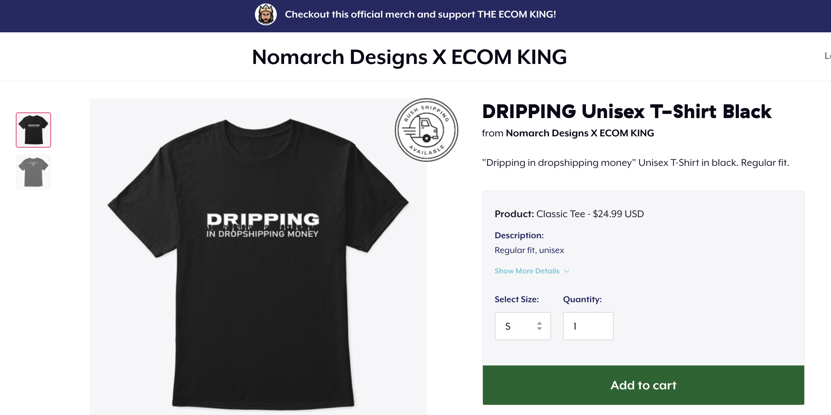Click the Rush Shipping Available badge
Image resolution: width=831 pixels, height=415 pixels.
[x=426, y=130]
